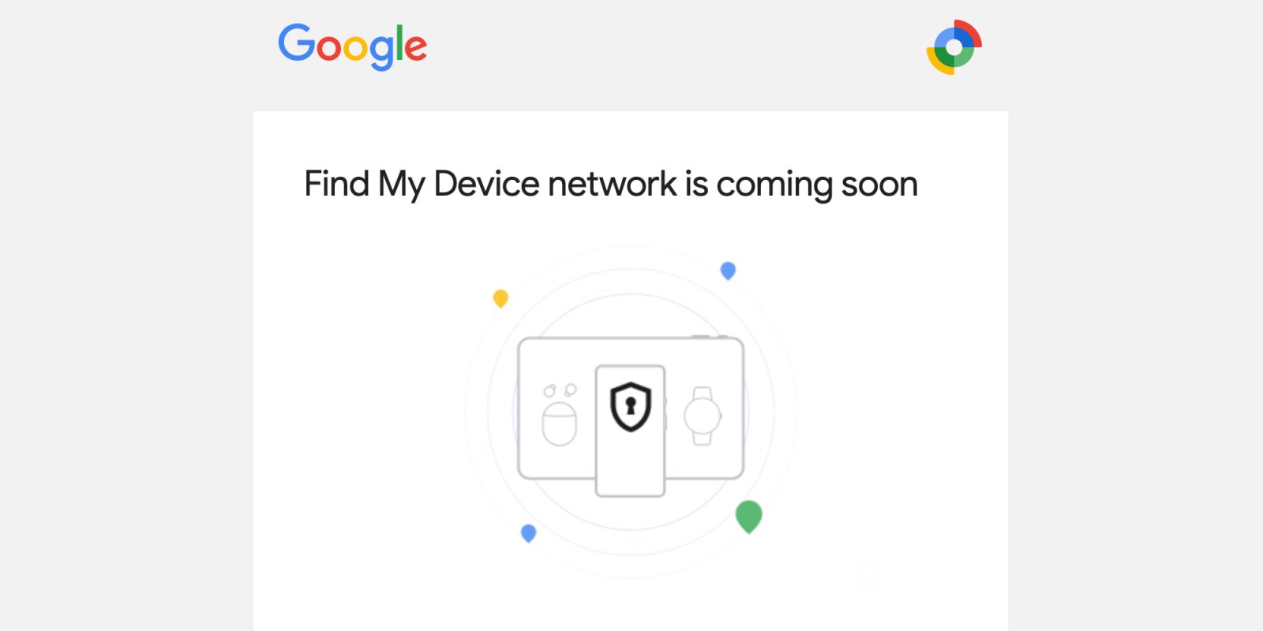The image size is (1263, 631).
Task: Click the word Find in the heading
Action: click(337, 184)
